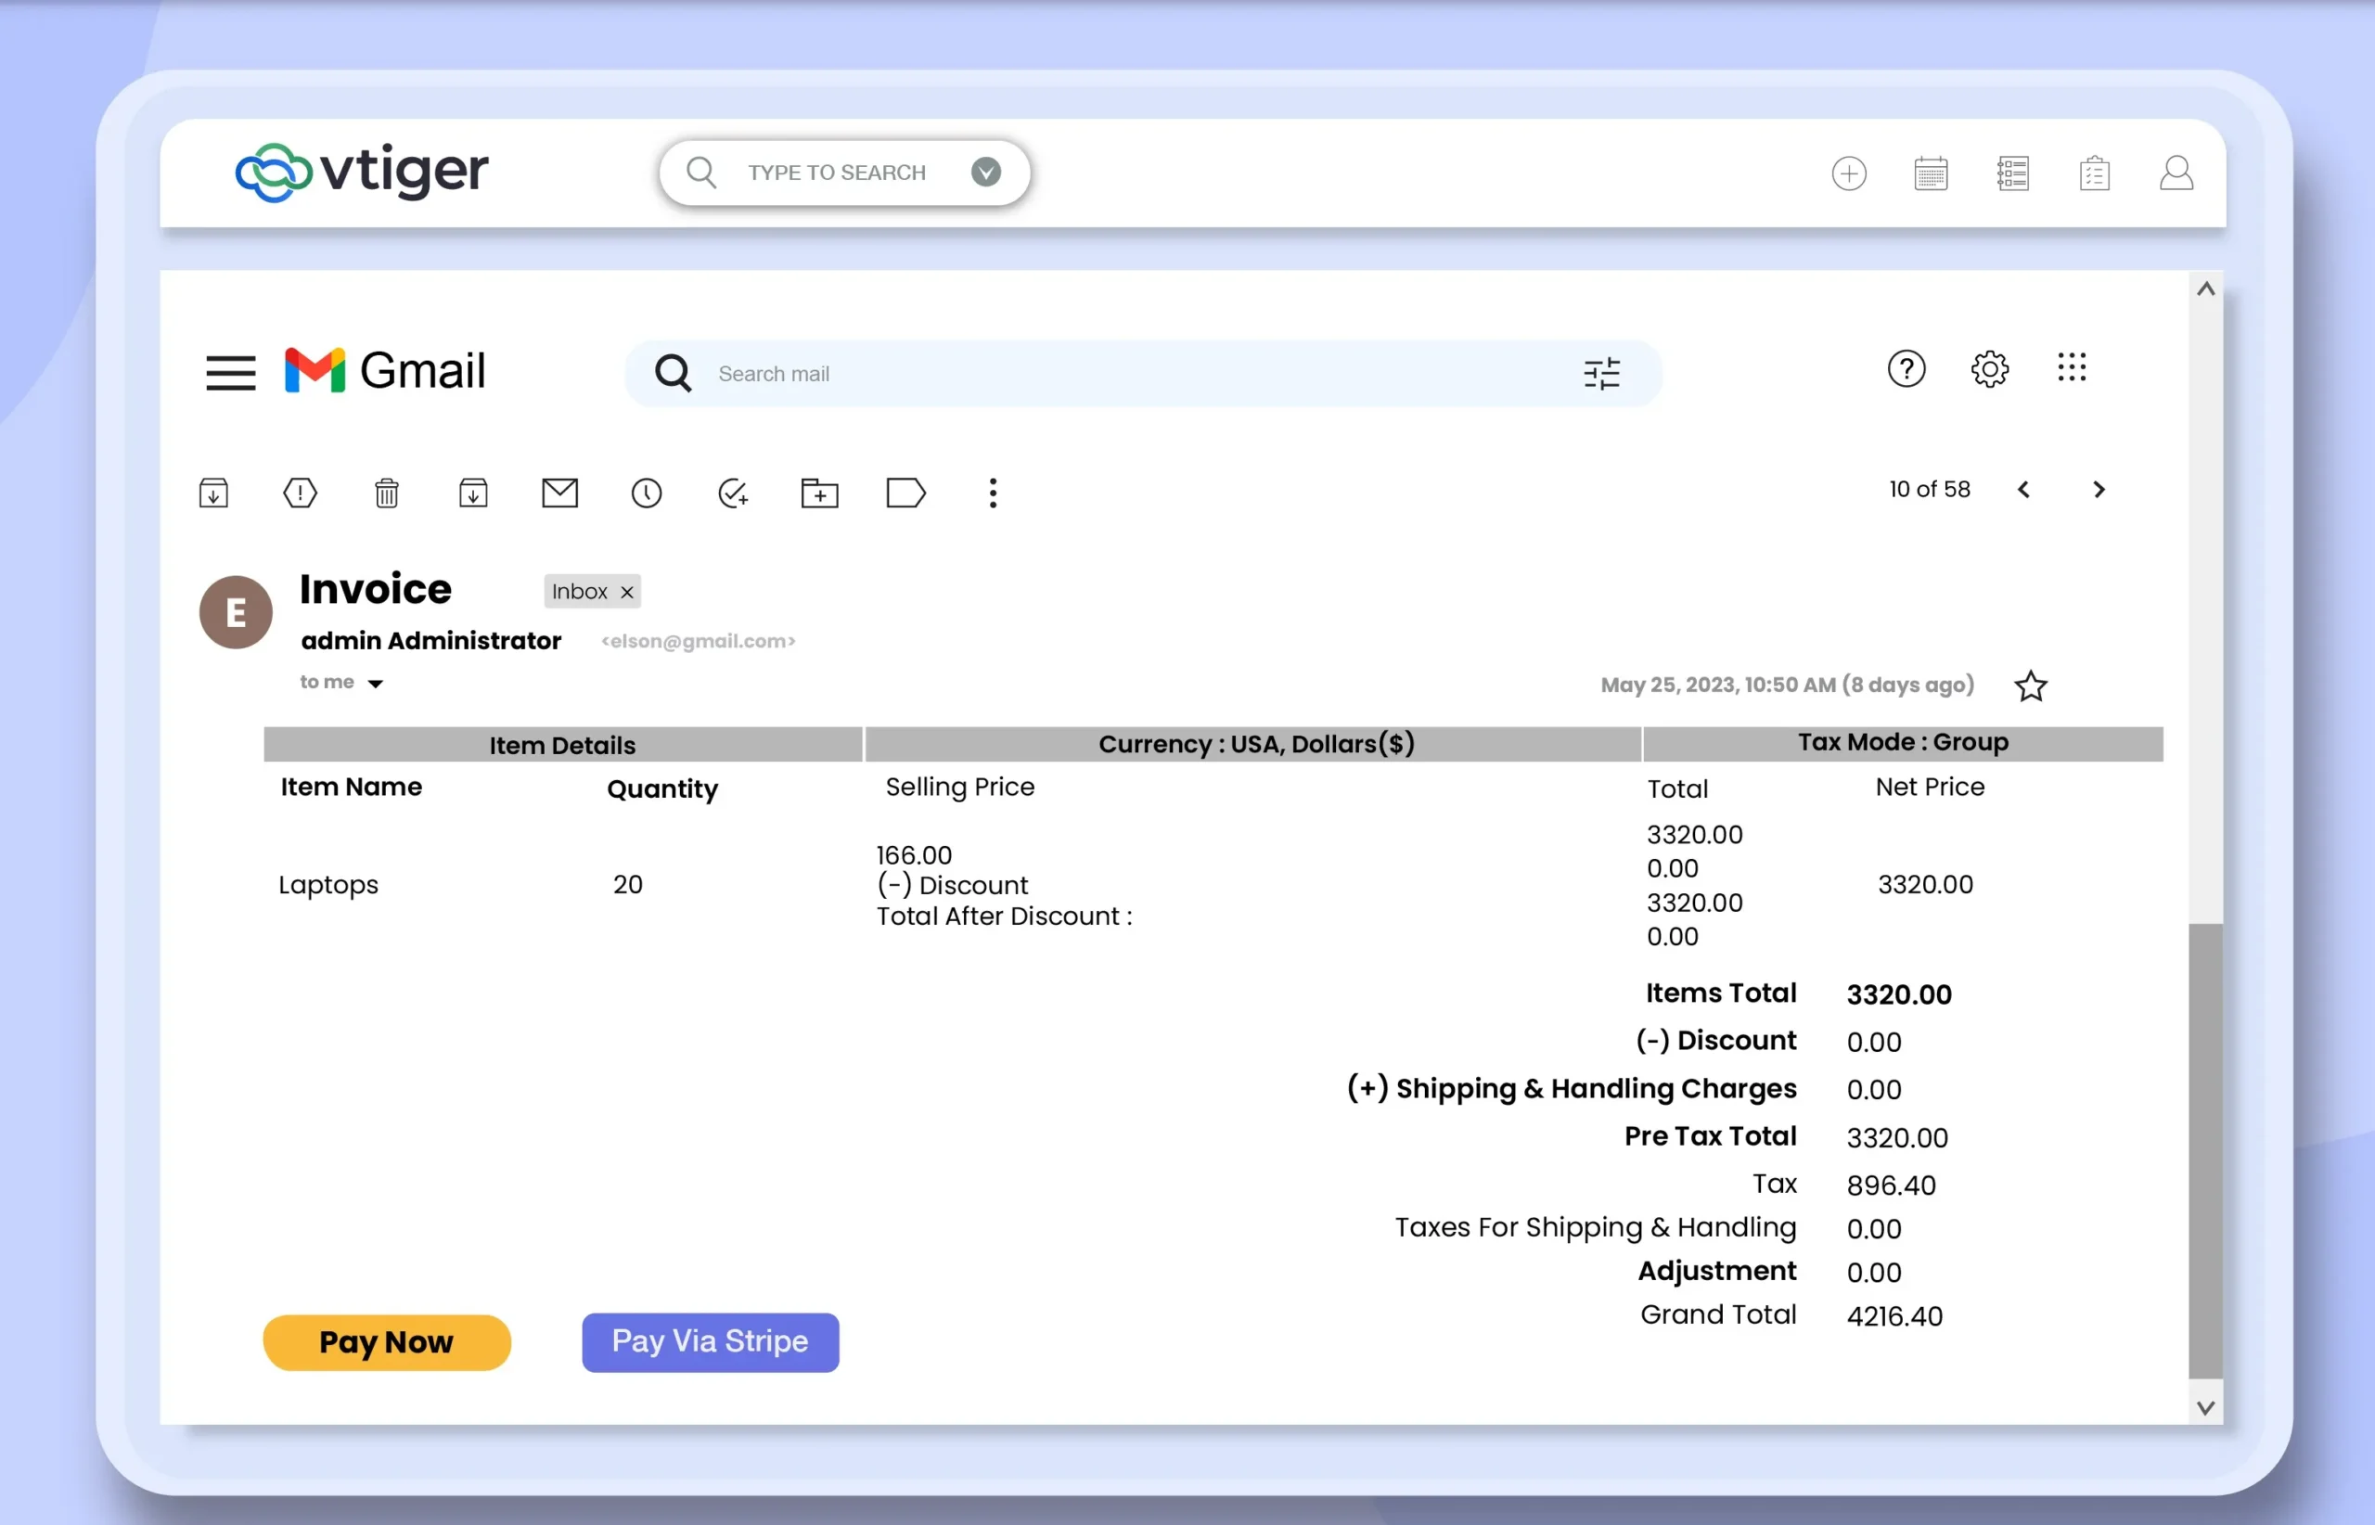Click the Pay Now button
Image resolution: width=2375 pixels, height=1525 pixels.
click(386, 1342)
